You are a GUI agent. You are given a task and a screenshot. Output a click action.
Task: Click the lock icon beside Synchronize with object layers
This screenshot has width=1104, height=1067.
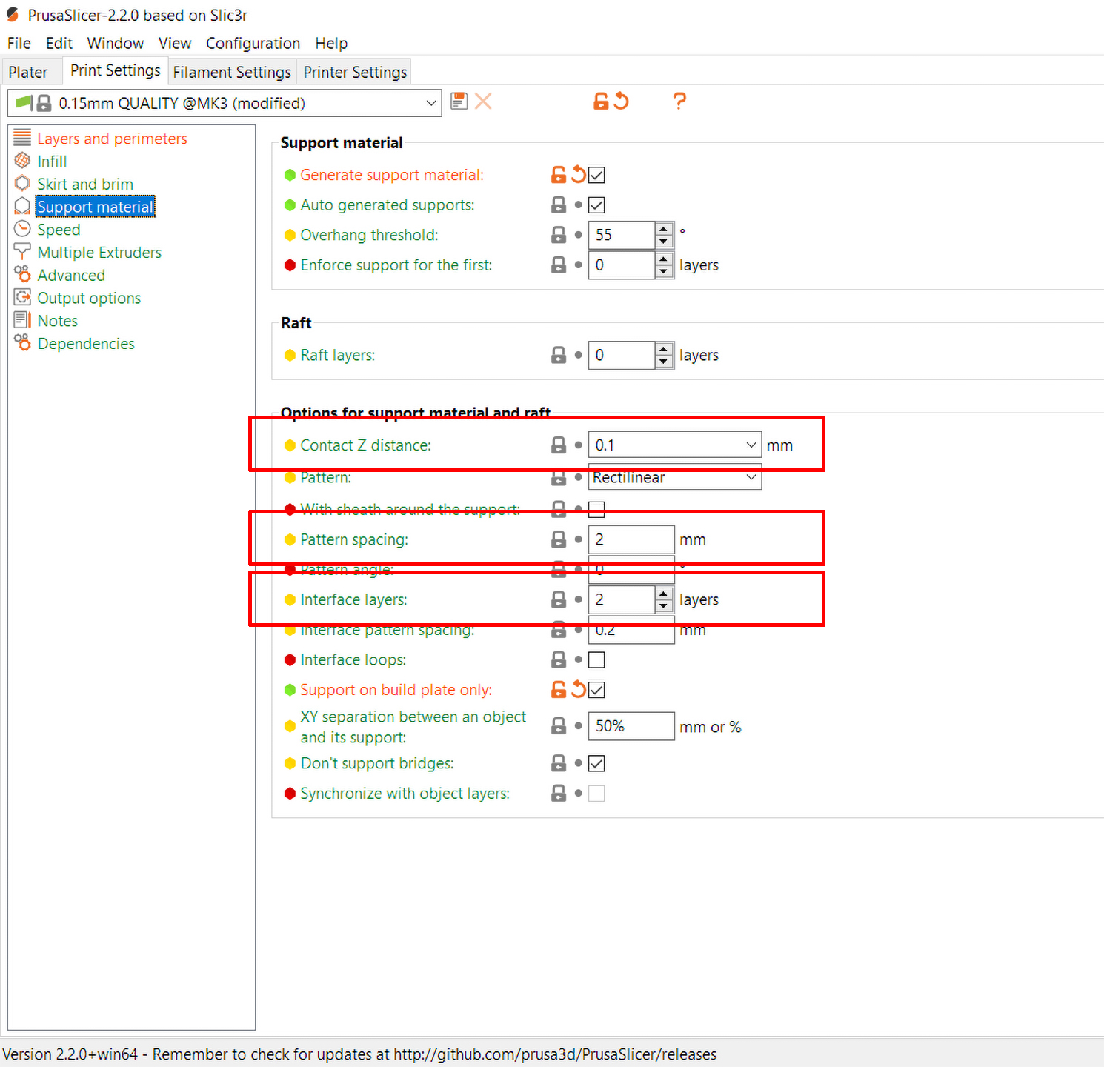coord(559,794)
